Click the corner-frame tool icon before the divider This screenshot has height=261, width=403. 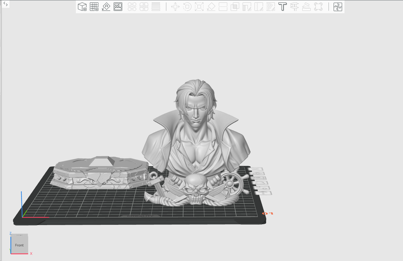click(x=318, y=7)
